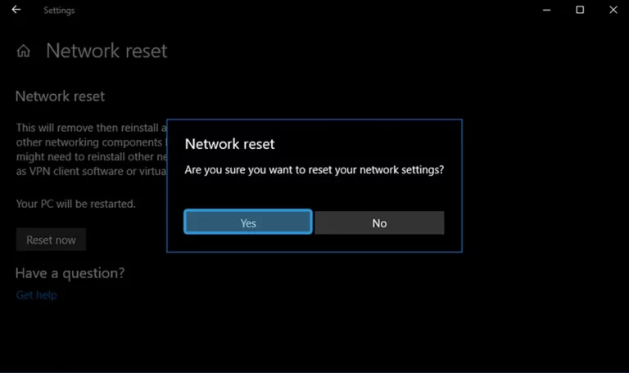
Task: Click the 'as VPN client software' text line
Action: pos(91,172)
